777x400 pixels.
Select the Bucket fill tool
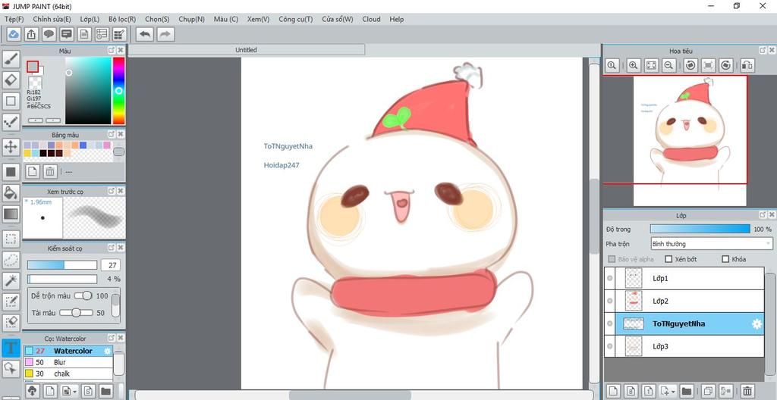pyautogui.click(x=11, y=192)
